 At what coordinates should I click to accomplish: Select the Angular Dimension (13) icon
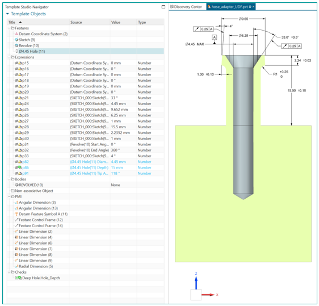pos(16,208)
